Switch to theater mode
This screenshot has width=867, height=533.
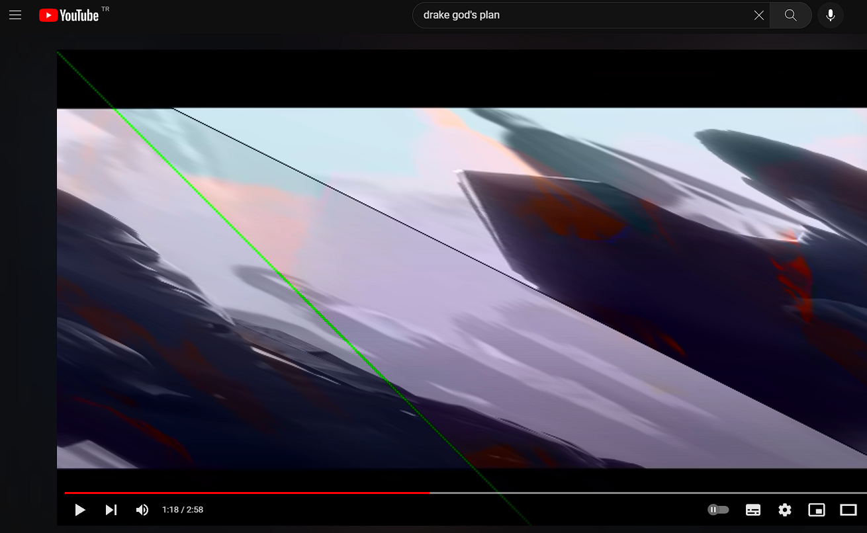coord(848,509)
